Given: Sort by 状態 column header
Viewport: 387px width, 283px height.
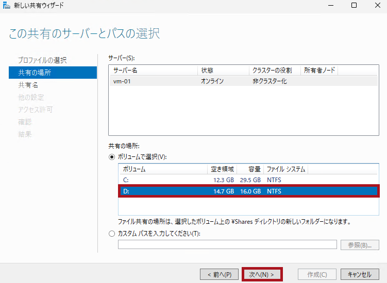Looking at the screenshot, I should pos(223,70).
